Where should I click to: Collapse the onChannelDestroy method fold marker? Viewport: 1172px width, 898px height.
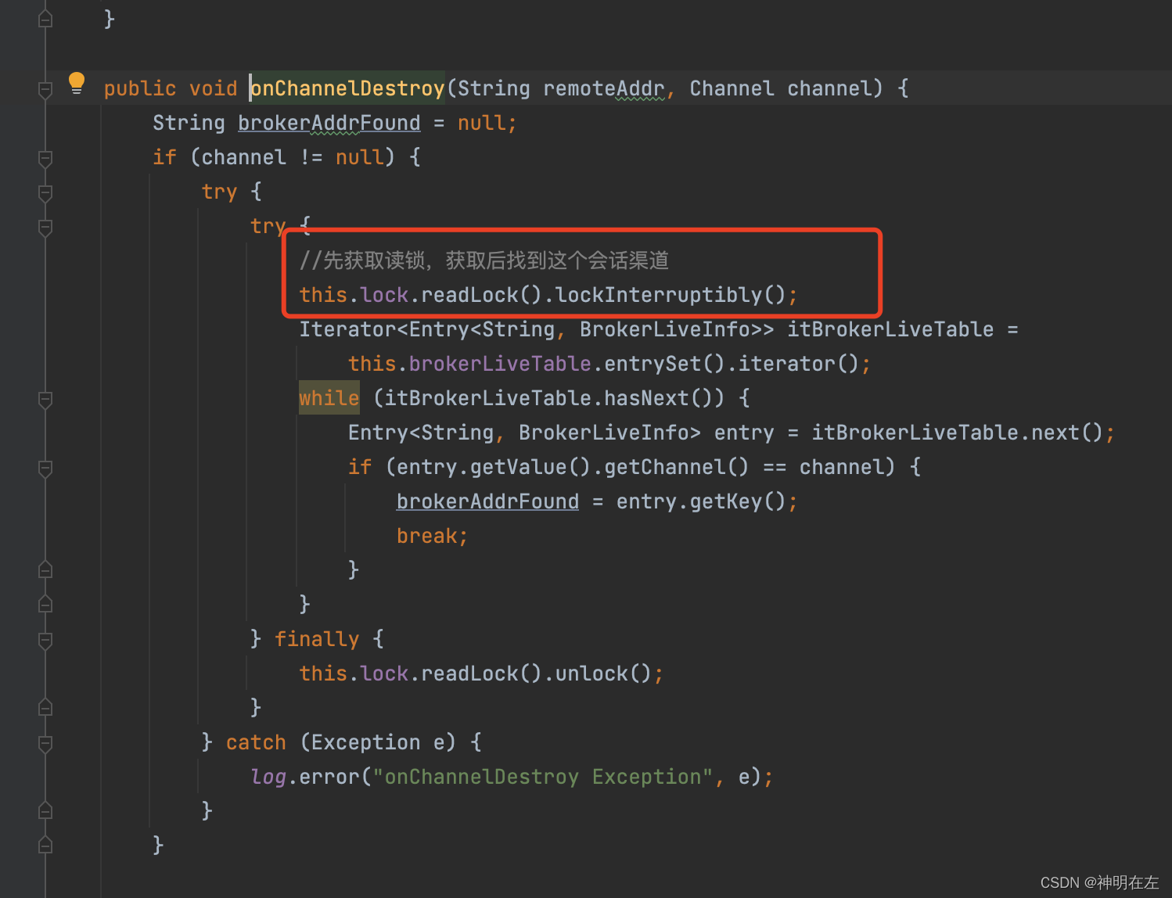pos(45,89)
